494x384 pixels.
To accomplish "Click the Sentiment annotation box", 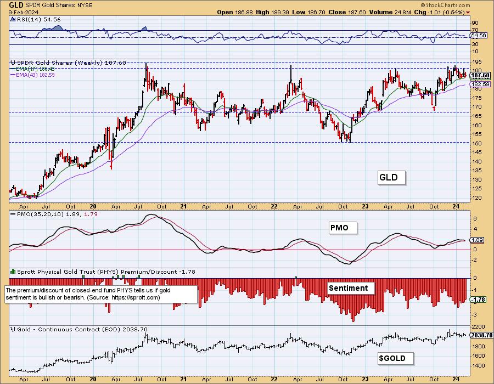I will click(351, 288).
